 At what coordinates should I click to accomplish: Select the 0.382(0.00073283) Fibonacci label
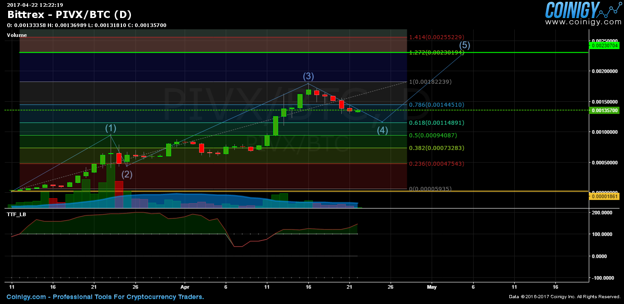pos(436,148)
